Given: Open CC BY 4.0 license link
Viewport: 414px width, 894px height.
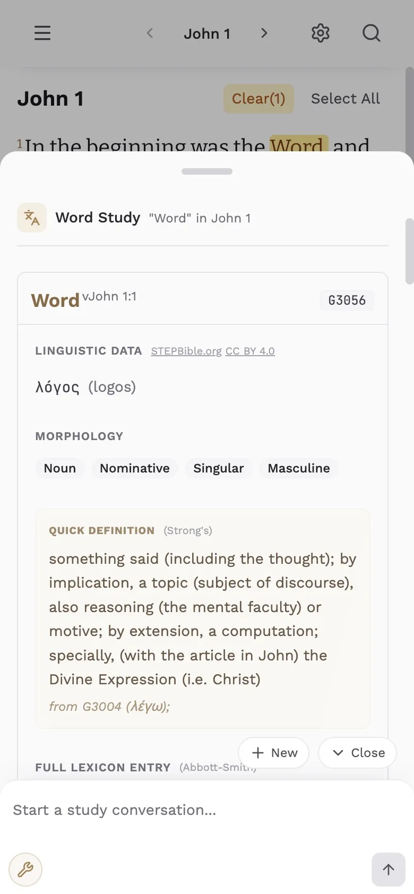Looking at the screenshot, I should tap(250, 351).
